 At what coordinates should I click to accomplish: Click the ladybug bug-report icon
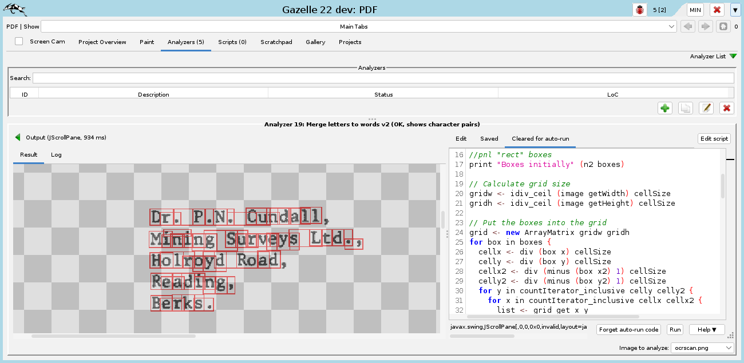click(x=639, y=10)
